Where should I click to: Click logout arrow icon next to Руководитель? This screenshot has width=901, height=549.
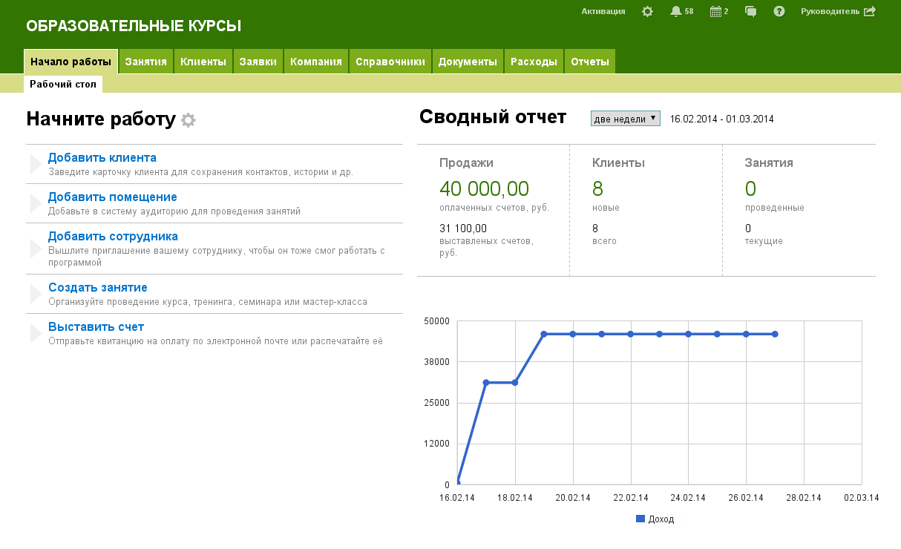tap(870, 11)
